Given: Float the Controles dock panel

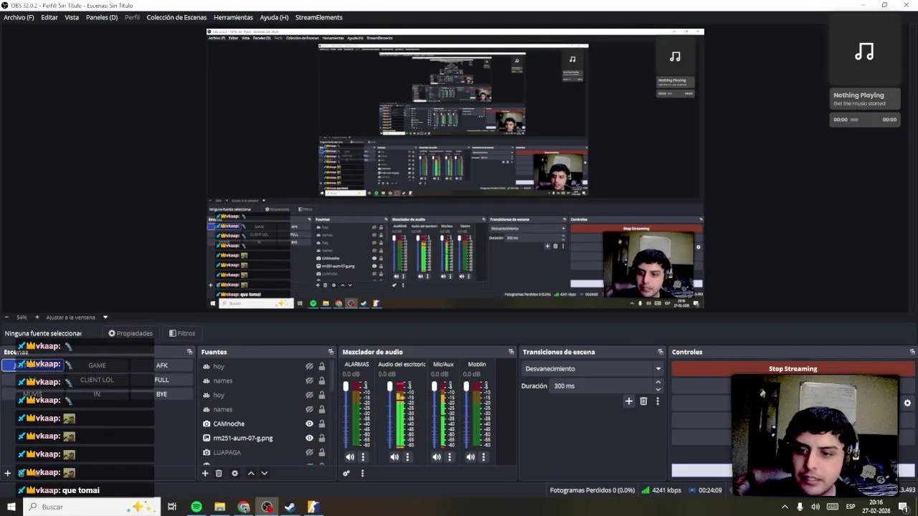Looking at the screenshot, I should (x=912, y=352).
